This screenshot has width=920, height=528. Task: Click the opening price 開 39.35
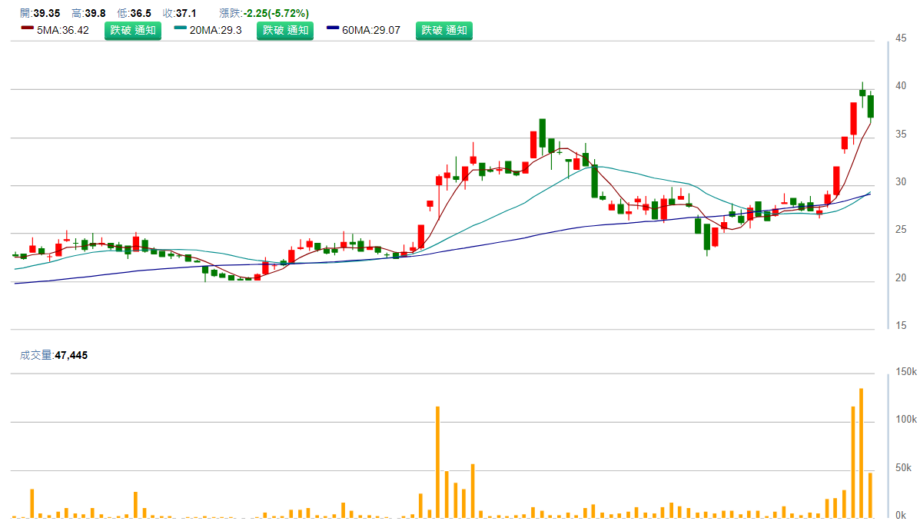[x=40, y=13]
